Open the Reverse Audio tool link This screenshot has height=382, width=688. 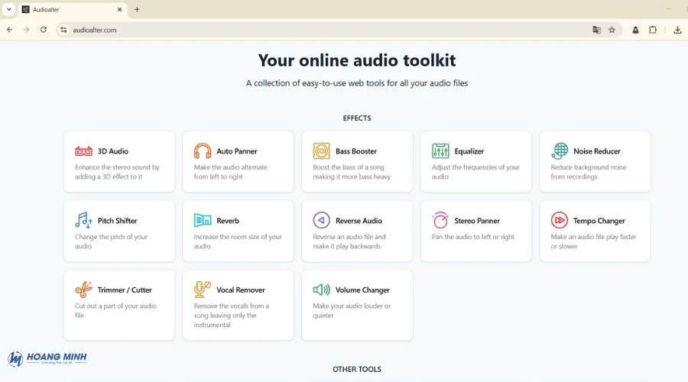click(x=357, y=231)
